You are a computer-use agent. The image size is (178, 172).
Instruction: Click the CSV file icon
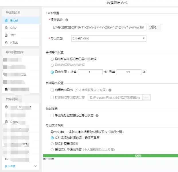point(6,28)
